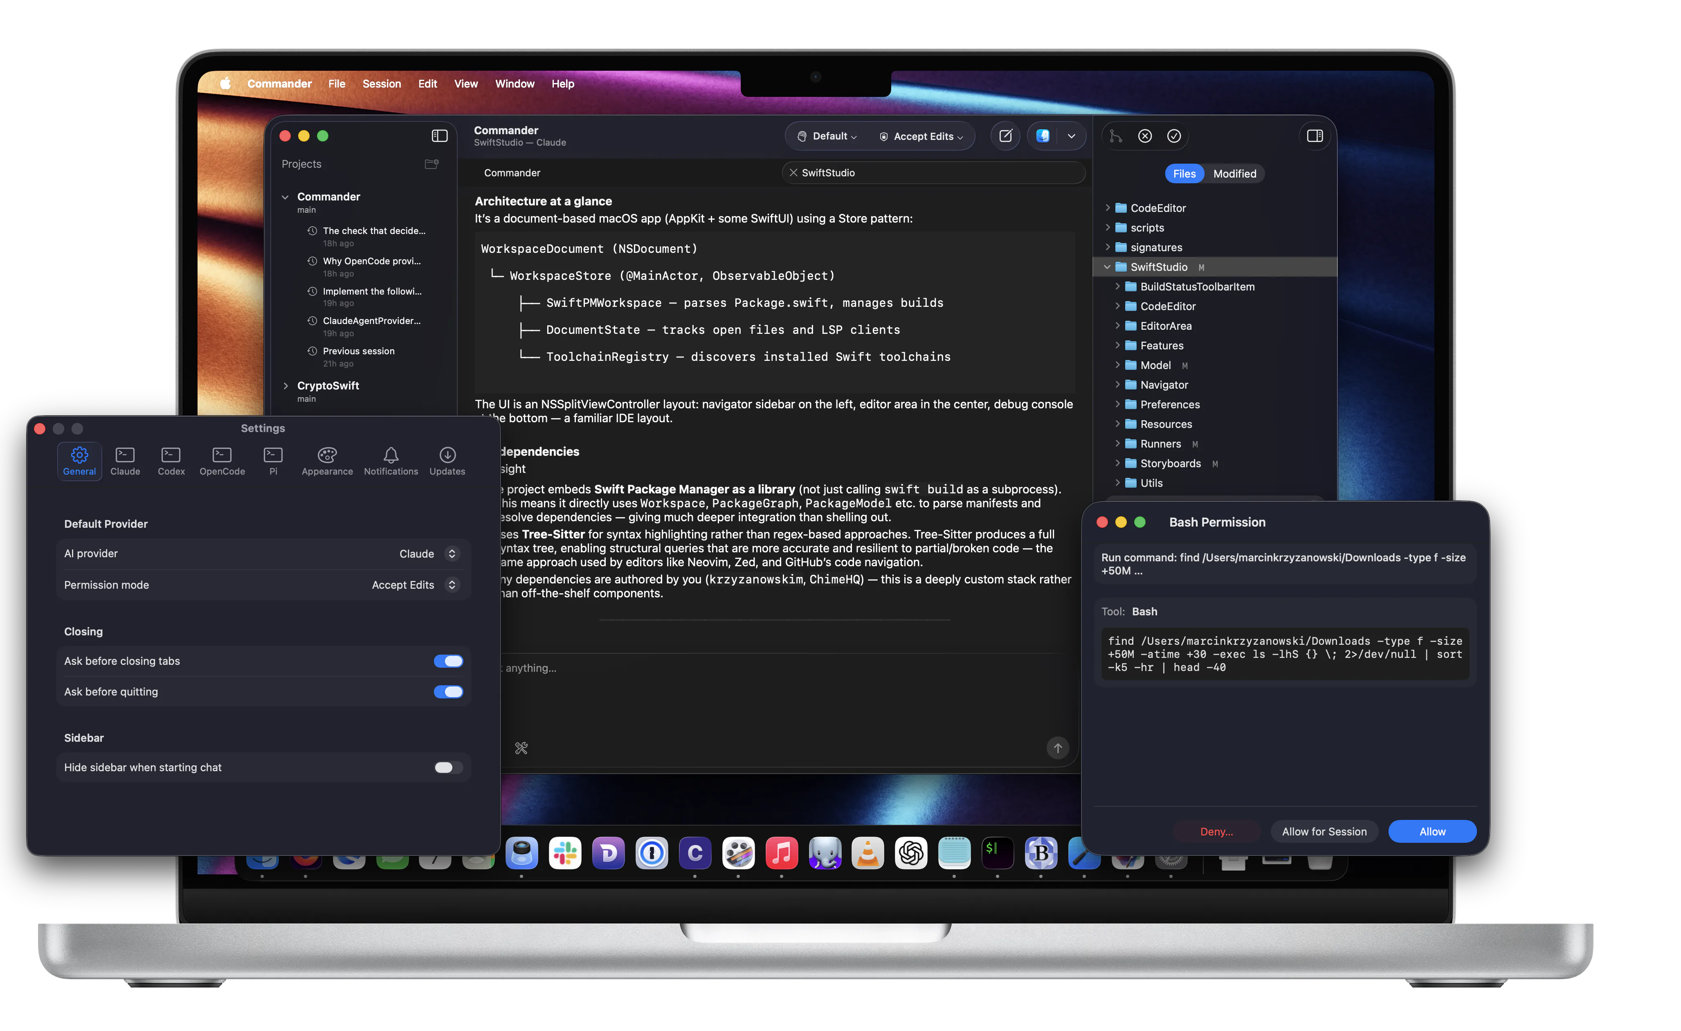The width and height of the screenshot is (1681, 1031).
Task: Open the Appearance settings pane
Action: (x=327, y=461)
